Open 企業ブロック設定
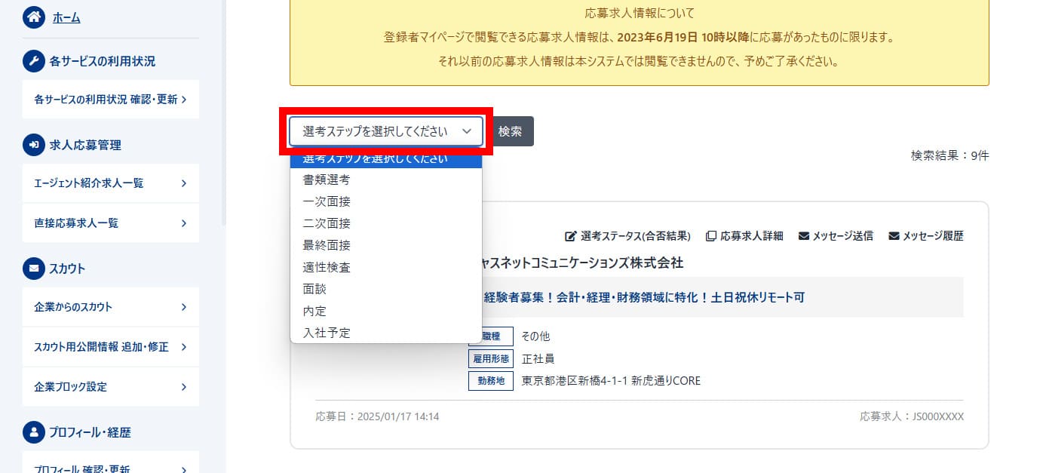Viewport: 1043px width, 473px height. click(x=111, y=387)
